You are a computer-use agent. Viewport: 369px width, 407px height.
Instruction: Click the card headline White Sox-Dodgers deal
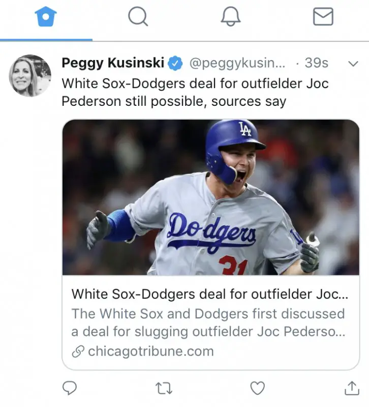click(x=210, y=294)
